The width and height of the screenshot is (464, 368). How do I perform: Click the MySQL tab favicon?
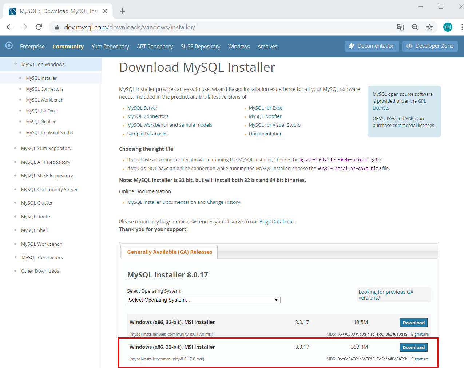tap(12, 11)
